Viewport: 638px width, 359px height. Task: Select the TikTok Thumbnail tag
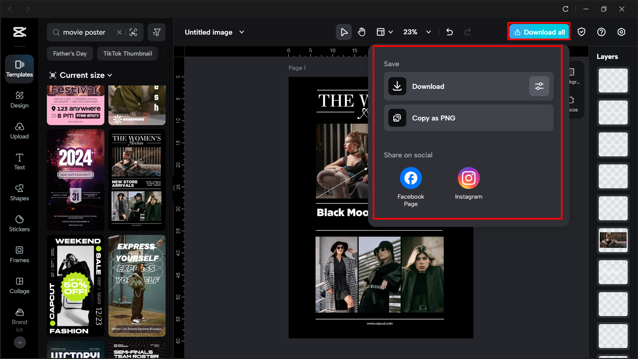pos(128,54)
